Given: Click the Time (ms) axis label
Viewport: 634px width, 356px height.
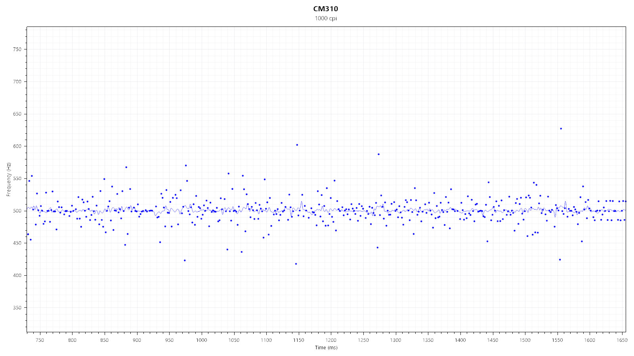Looking at the screenshot, I should [x=326, y=348].
